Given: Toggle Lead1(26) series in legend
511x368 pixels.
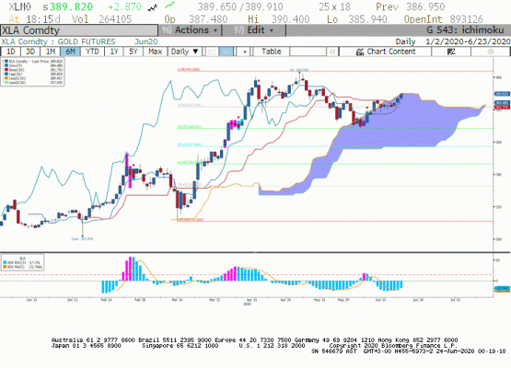Looking at the screenshot, I should (x=17, y=78).
